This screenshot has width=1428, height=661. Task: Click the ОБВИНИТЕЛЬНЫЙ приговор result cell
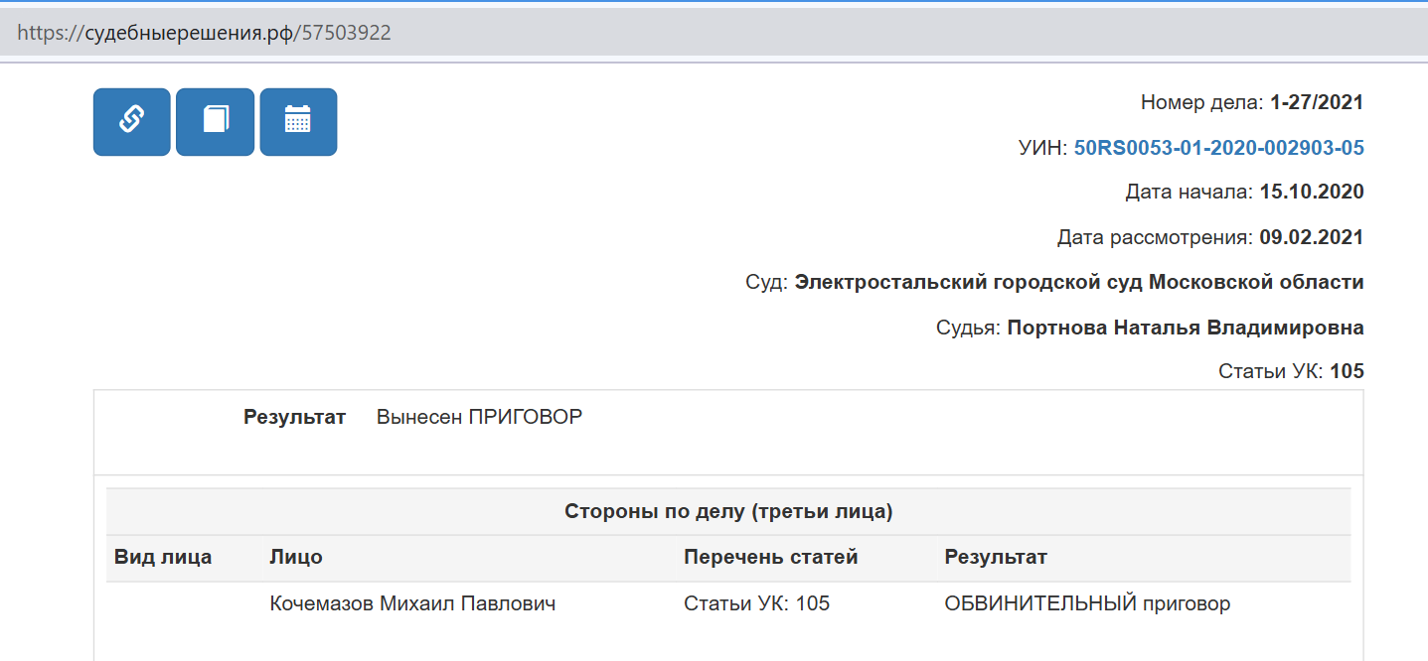(1087, 603)
